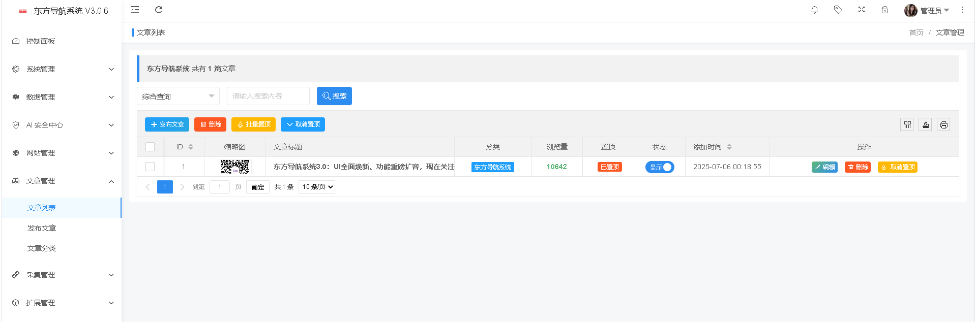Open the 综合查询 search type dropdown
Image resolution: width=976 pixels, height=322 pixels.
click(x=178, y=96)
